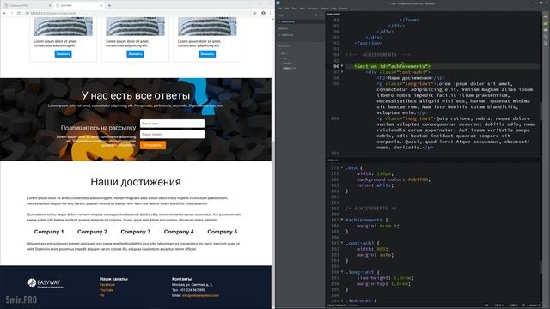Click the #eb7f00 color value in CSS
Screen dimensions: 550x309
click(x=418, y=179)
